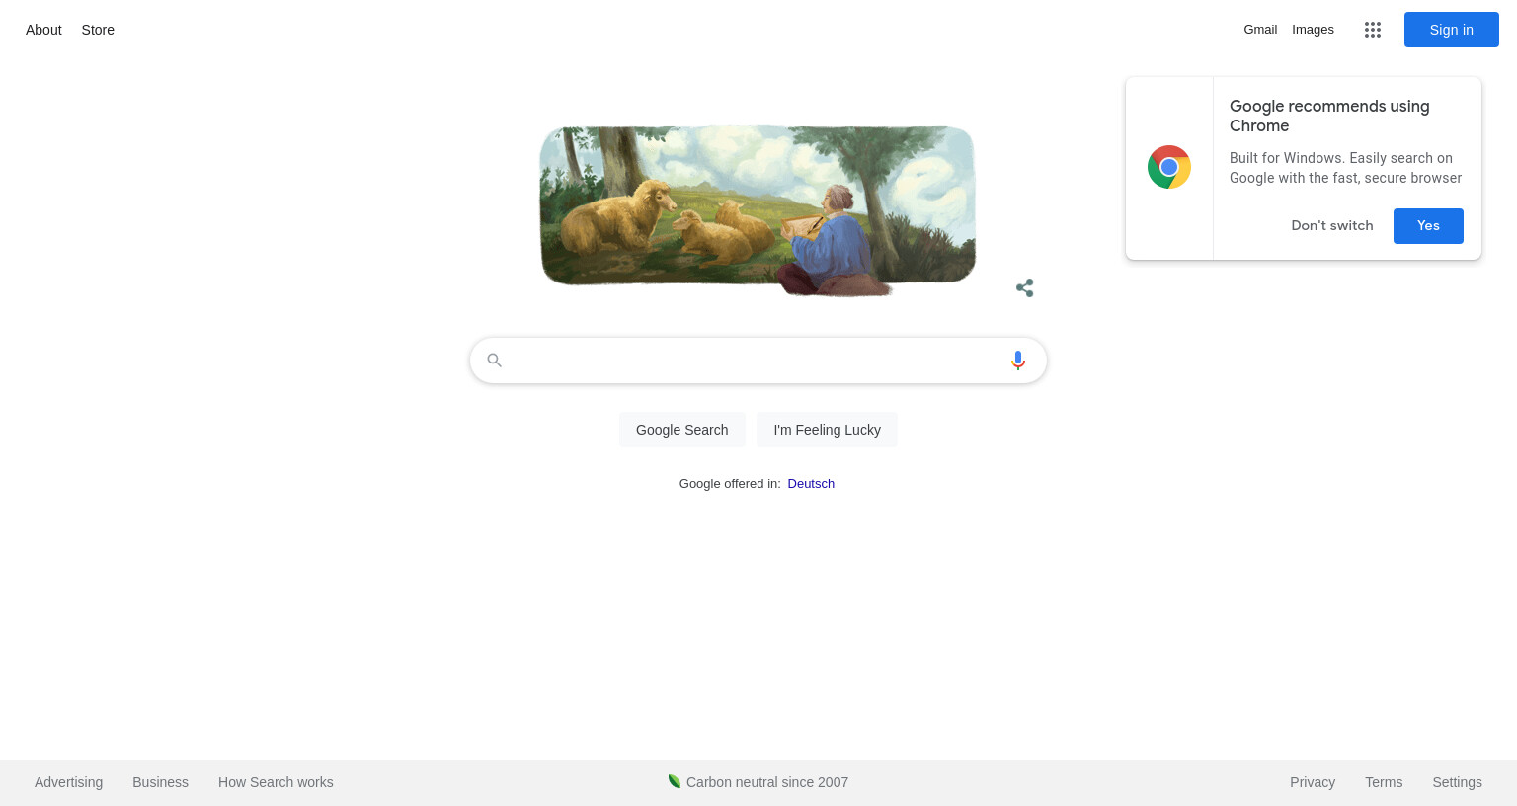Click the blue Sign in button
This screenshot has height=806, width=1517.
(x=1452, y=30)
